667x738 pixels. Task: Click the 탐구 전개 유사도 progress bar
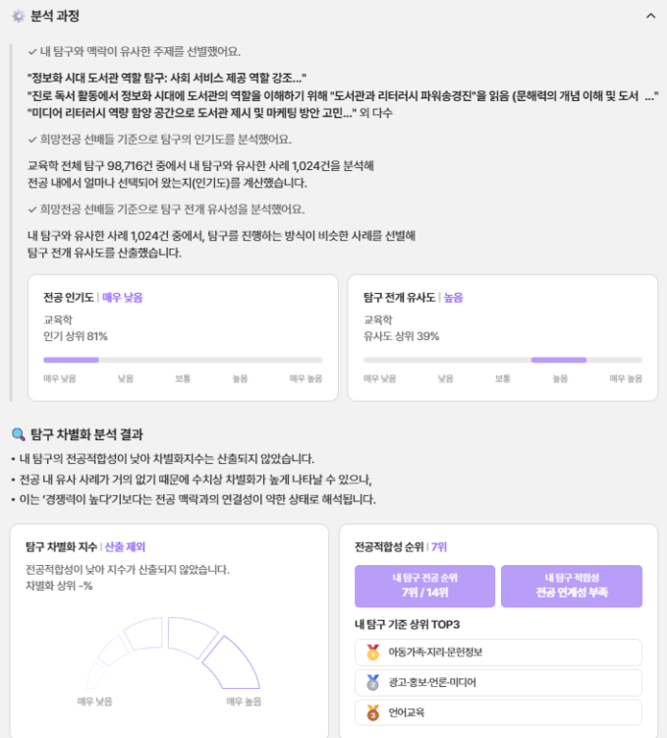tap(503, 360)
